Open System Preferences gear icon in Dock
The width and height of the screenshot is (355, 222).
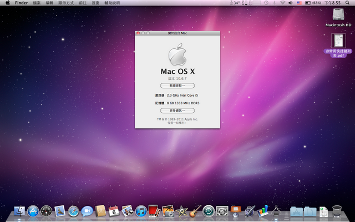click(222, 211)
